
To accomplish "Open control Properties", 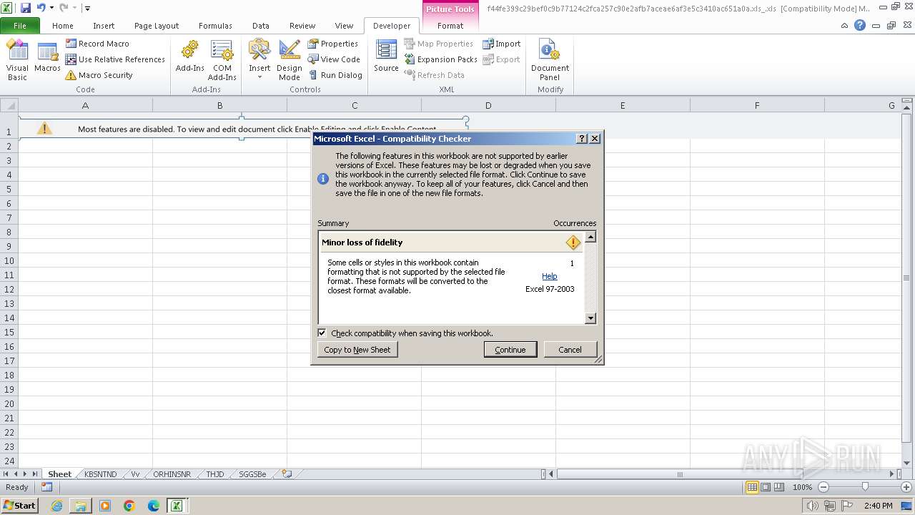I will (x=333, y=44).
